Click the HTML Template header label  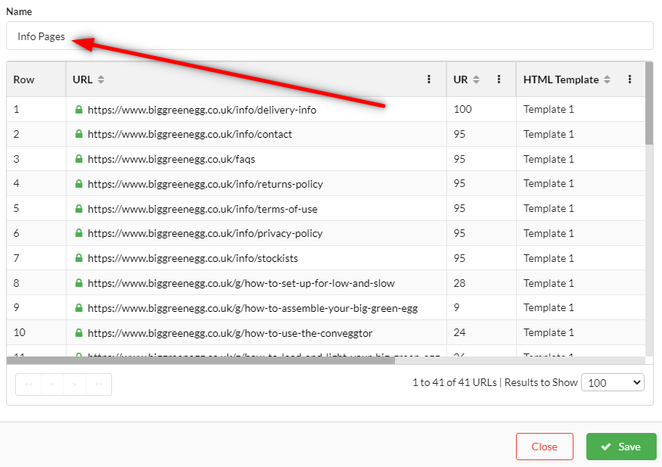[561, 79]
